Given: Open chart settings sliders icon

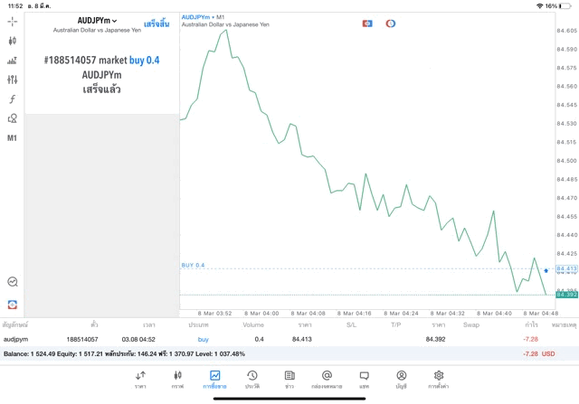Looking at the screenshot, I should pos(12,80).
